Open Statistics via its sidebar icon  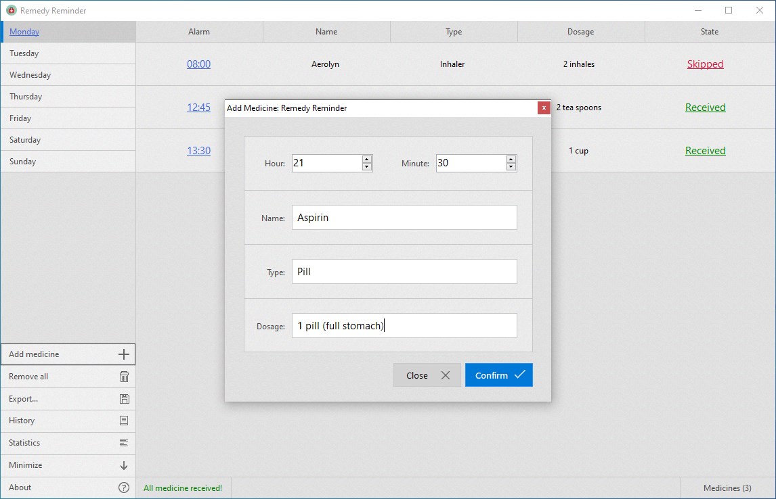(124, 443)
